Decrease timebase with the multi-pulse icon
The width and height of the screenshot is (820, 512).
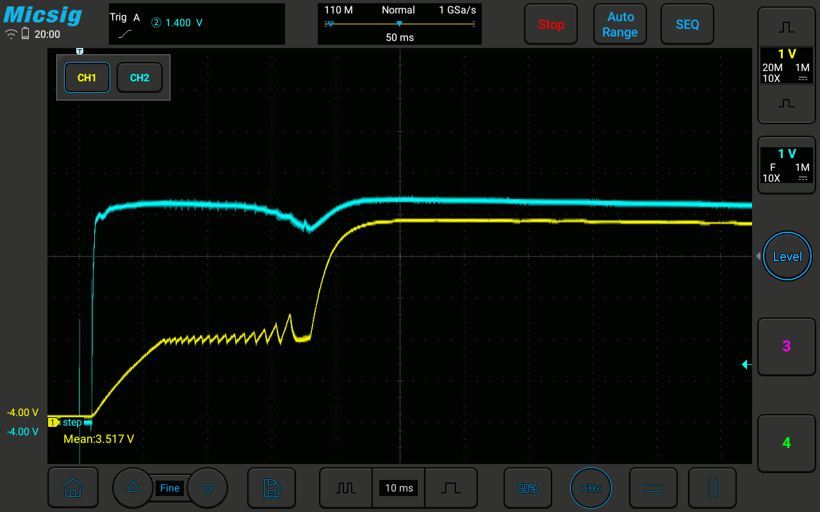click(346, 488)
